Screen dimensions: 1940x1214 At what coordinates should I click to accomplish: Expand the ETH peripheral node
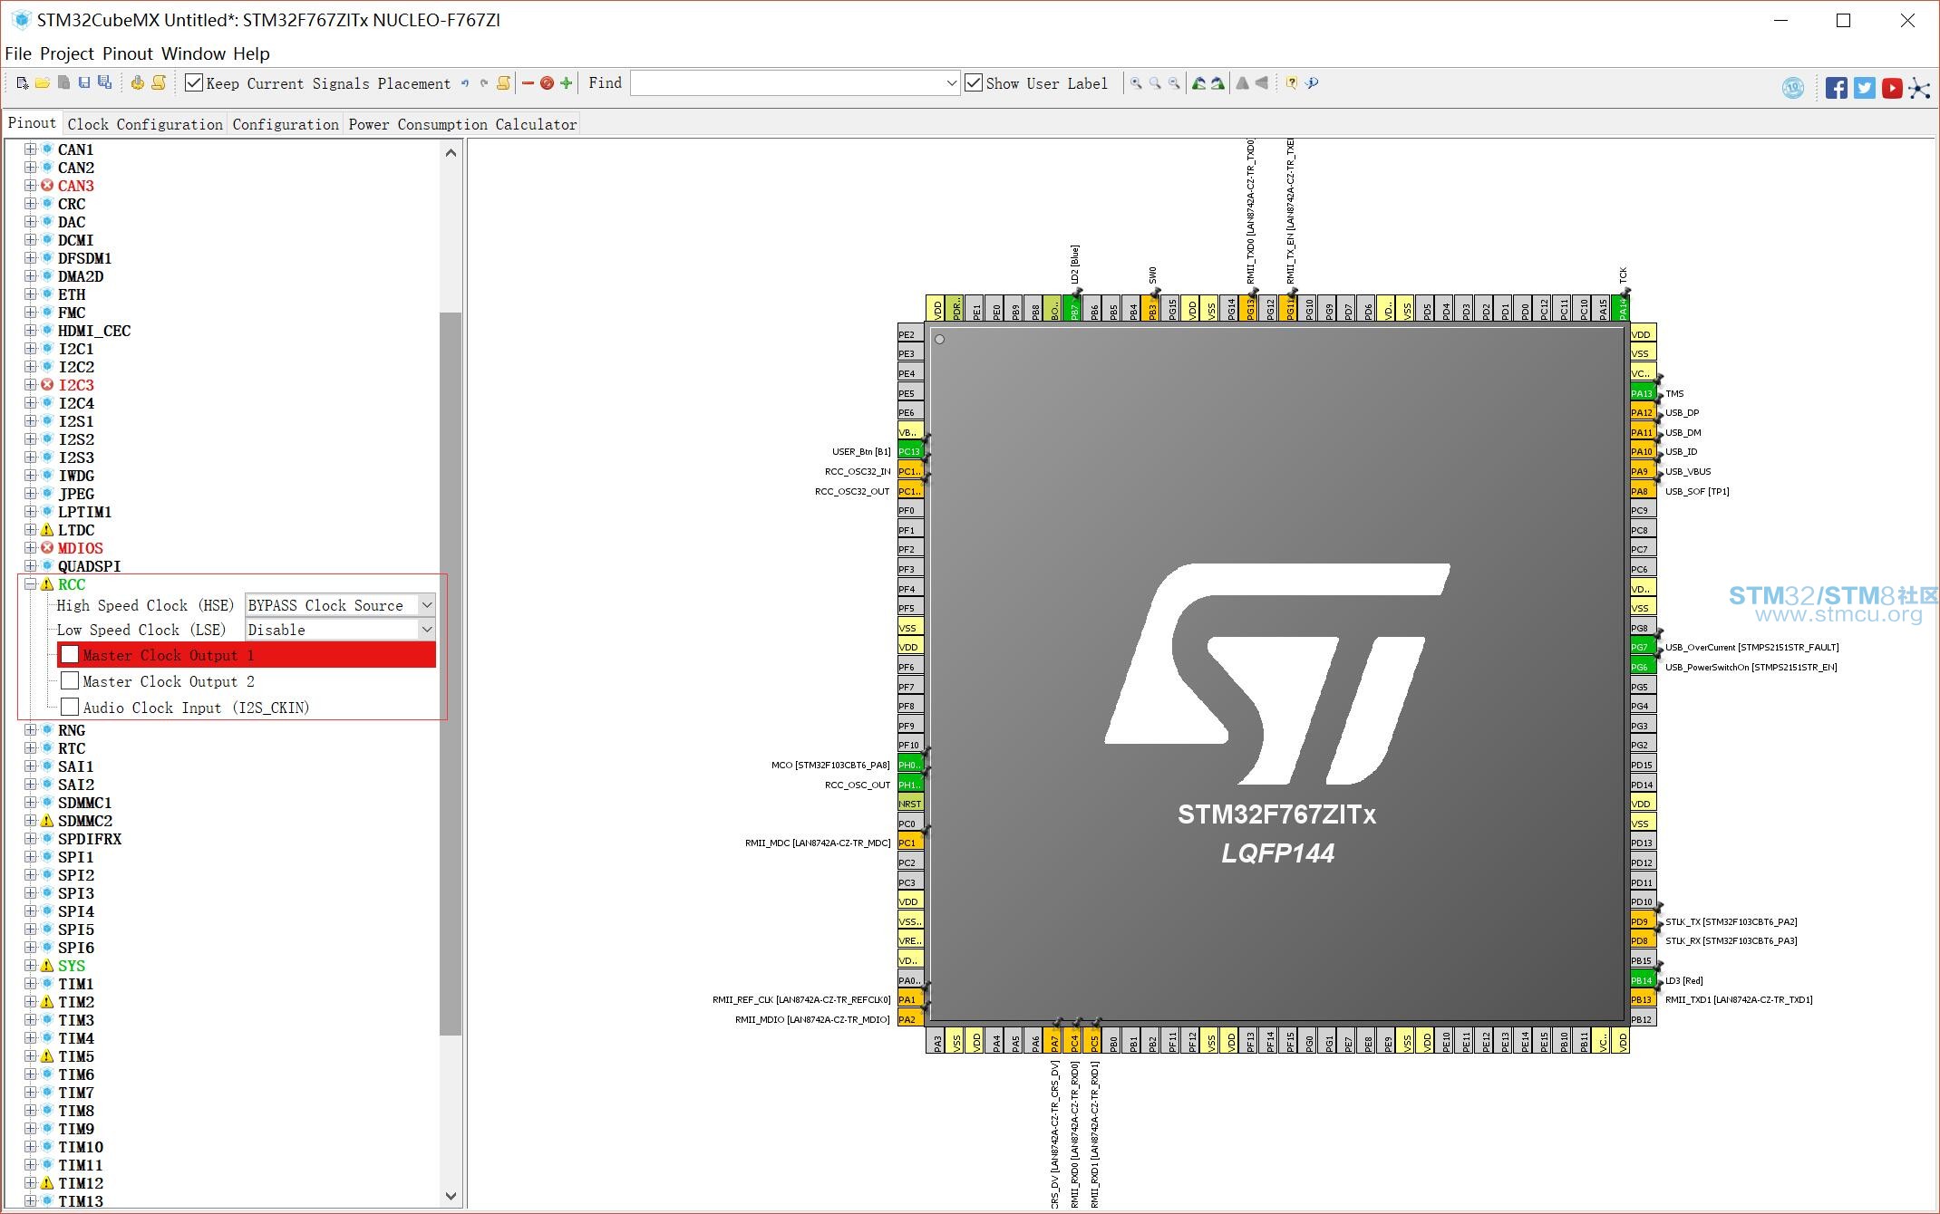pyautogui.click(x=31, y=294)
